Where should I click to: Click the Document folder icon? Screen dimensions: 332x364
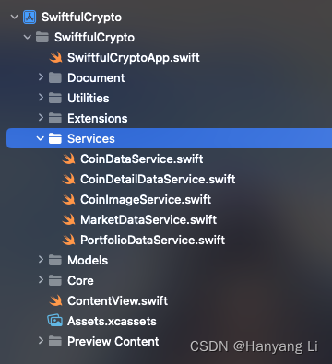(55, 78)
